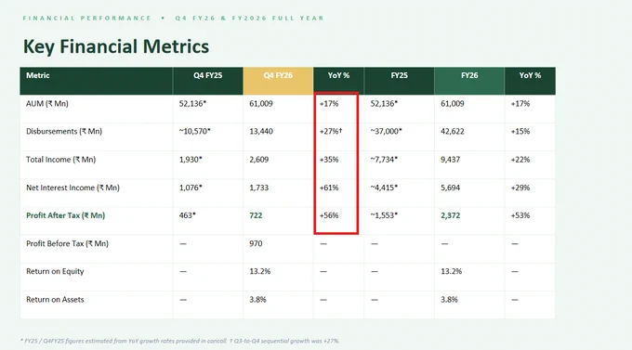Select the +29% net interest income growth
The width and height of the screenshot is (632, 350).
(x=520, y=188)
